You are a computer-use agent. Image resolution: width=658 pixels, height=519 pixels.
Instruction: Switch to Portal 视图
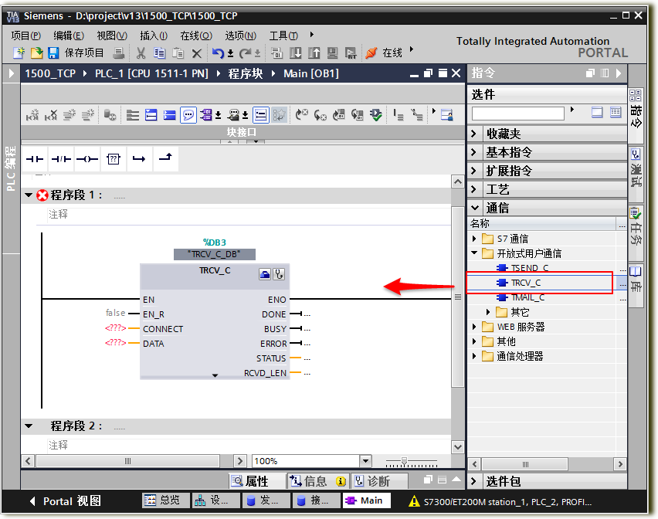(x=65, y=501)
